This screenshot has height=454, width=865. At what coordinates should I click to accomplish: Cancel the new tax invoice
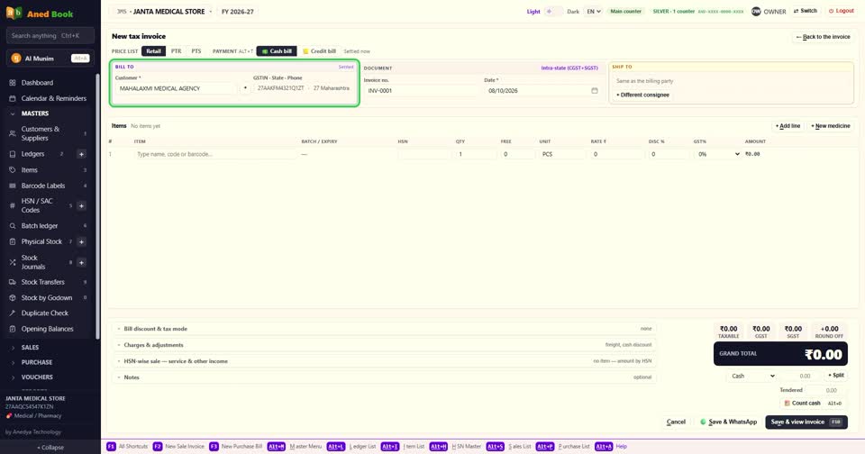[676, 422]
